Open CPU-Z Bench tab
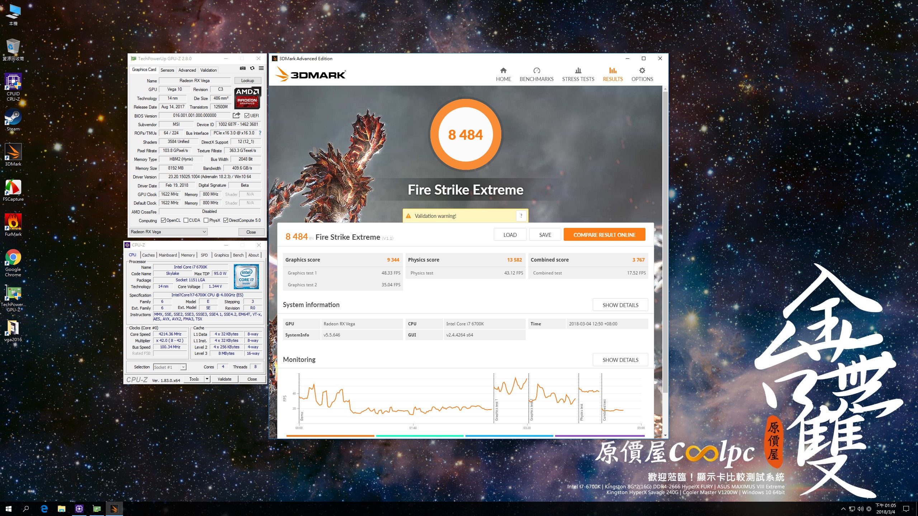 tap(238, 255)
